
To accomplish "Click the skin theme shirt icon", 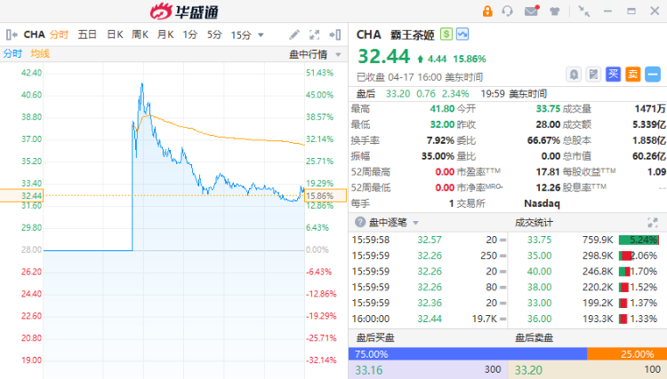I will tap(554, 12).
